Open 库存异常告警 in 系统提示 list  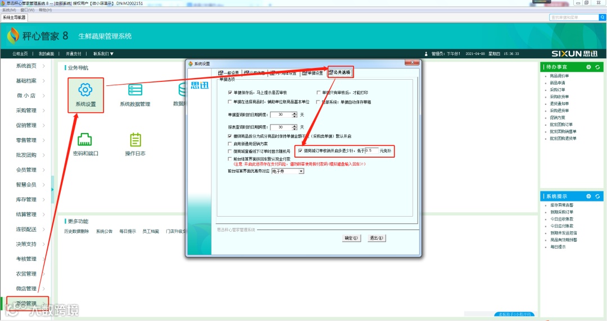point(561,205)
